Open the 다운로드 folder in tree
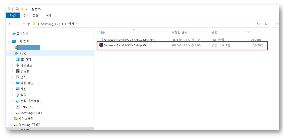This screenshot has width=283, height=139. click(26, 65)
